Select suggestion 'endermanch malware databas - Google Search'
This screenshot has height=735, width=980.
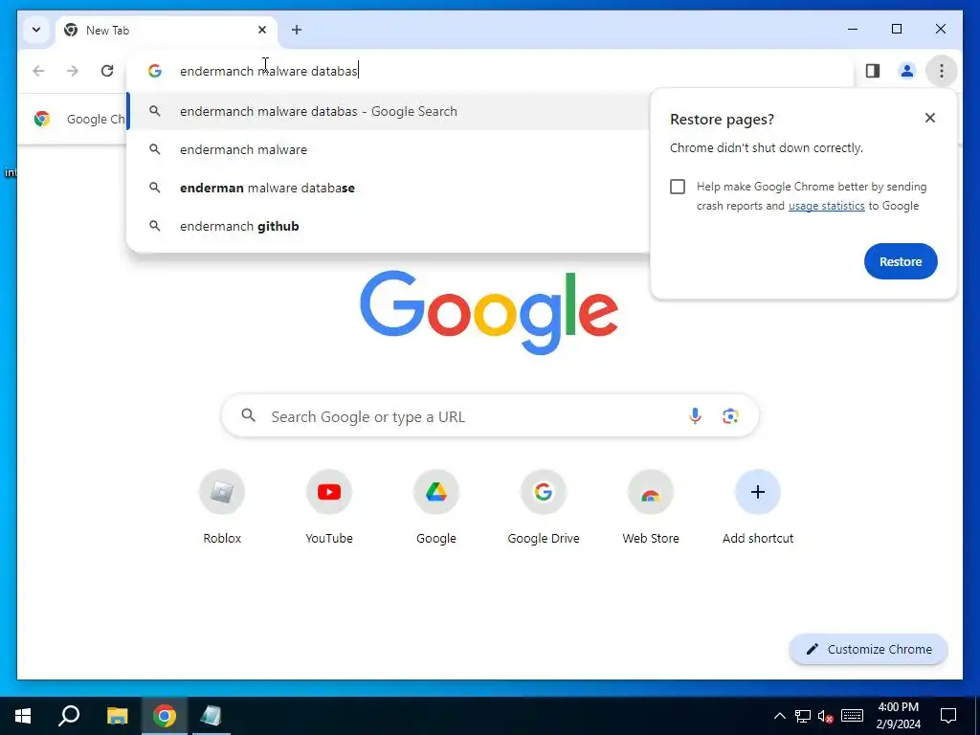388,111
